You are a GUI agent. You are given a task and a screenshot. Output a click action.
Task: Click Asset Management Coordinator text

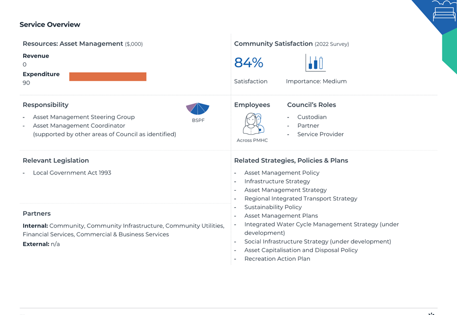79,125
